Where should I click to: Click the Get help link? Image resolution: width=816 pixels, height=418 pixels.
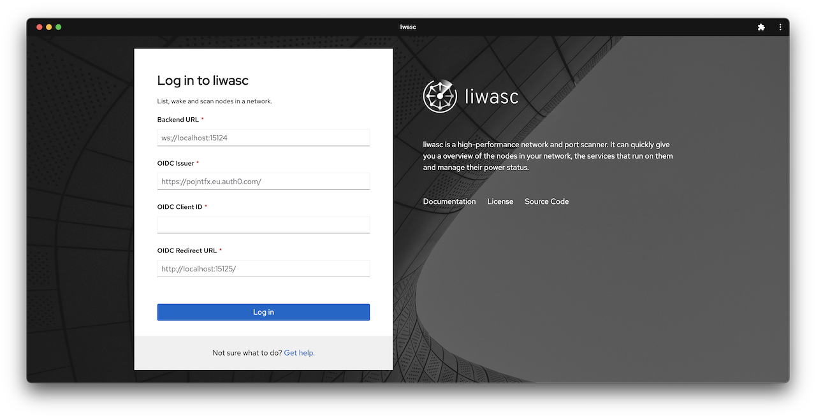pos(299,352)
